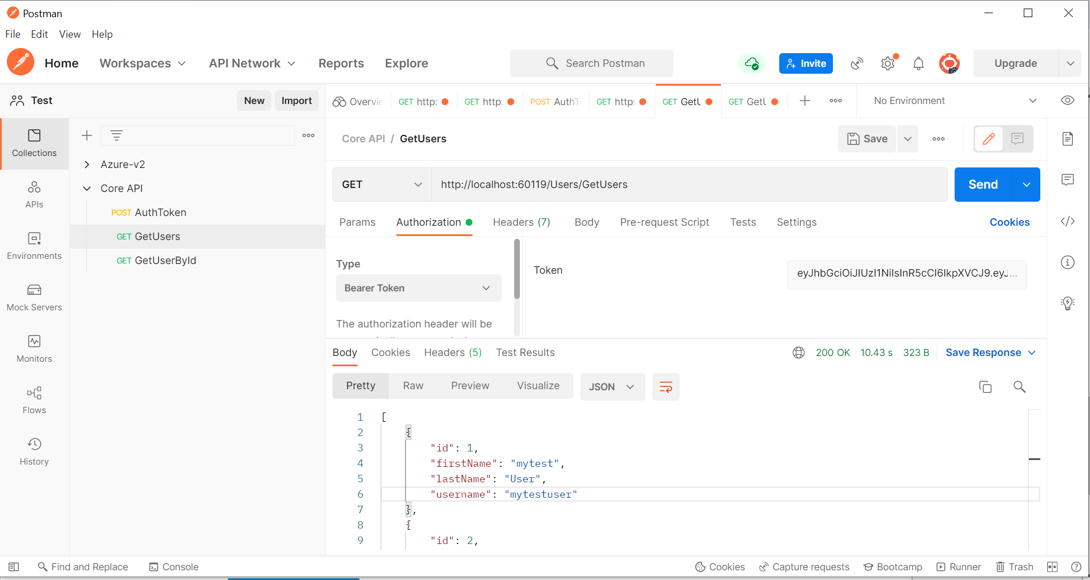Open the code snippet icon

pos(1067,221)
